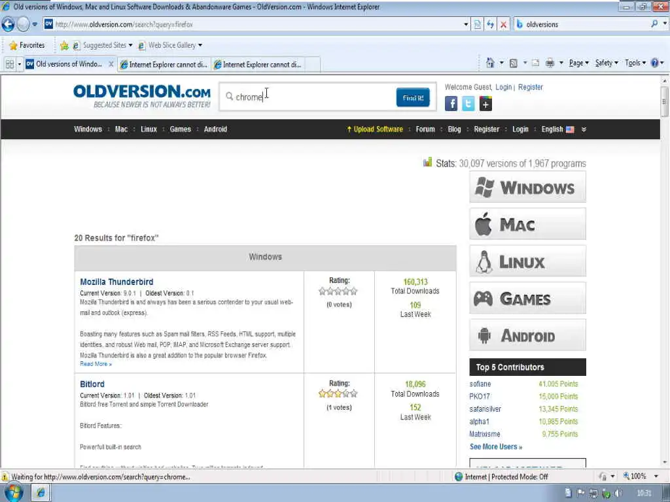Click Read More under Mozilla Thunderbird

[96, 364]
